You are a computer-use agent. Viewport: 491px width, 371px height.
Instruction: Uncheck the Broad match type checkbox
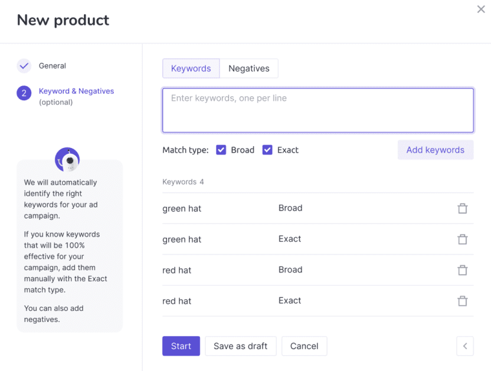pos(221,150)
